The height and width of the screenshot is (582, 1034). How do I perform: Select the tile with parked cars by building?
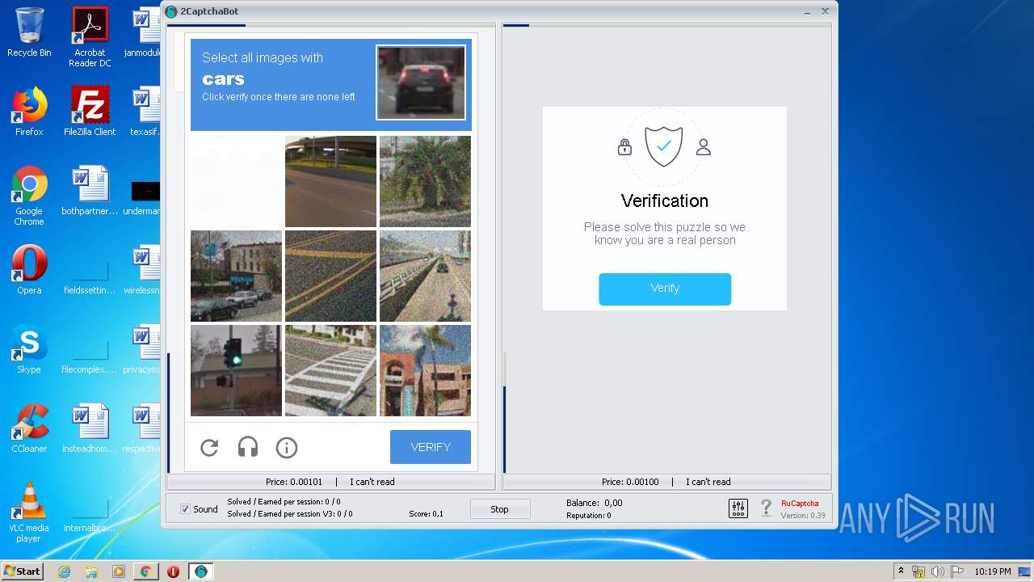coord(236,276)
